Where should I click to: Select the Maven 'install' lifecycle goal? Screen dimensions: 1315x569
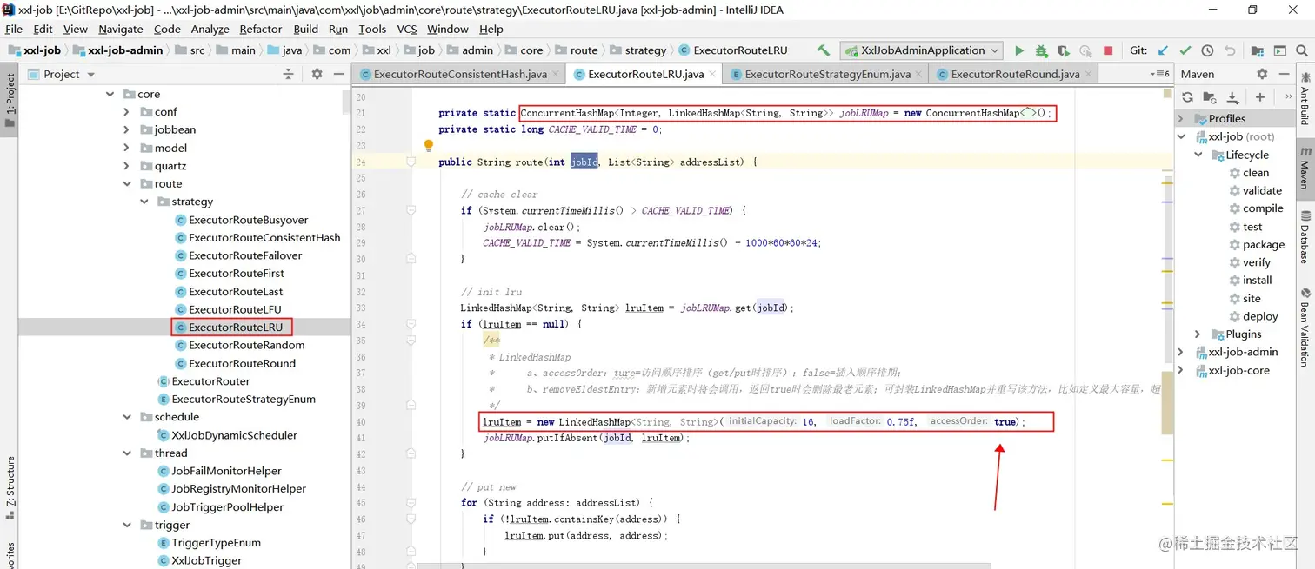[1258, 281]
